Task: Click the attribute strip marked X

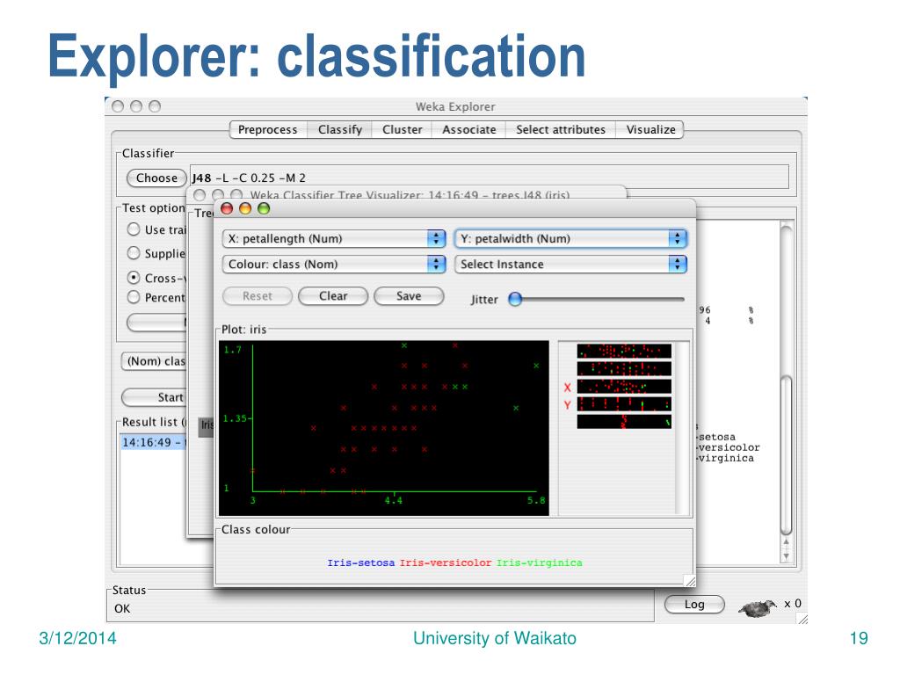Action: 624,387
